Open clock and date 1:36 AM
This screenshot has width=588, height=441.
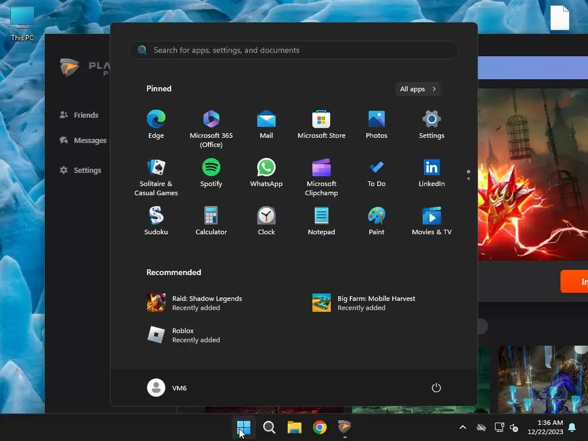point(546,427)
